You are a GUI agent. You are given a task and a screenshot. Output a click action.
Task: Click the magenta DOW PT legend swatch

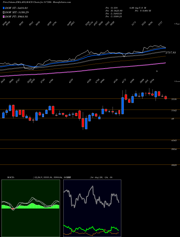point(4,17)
